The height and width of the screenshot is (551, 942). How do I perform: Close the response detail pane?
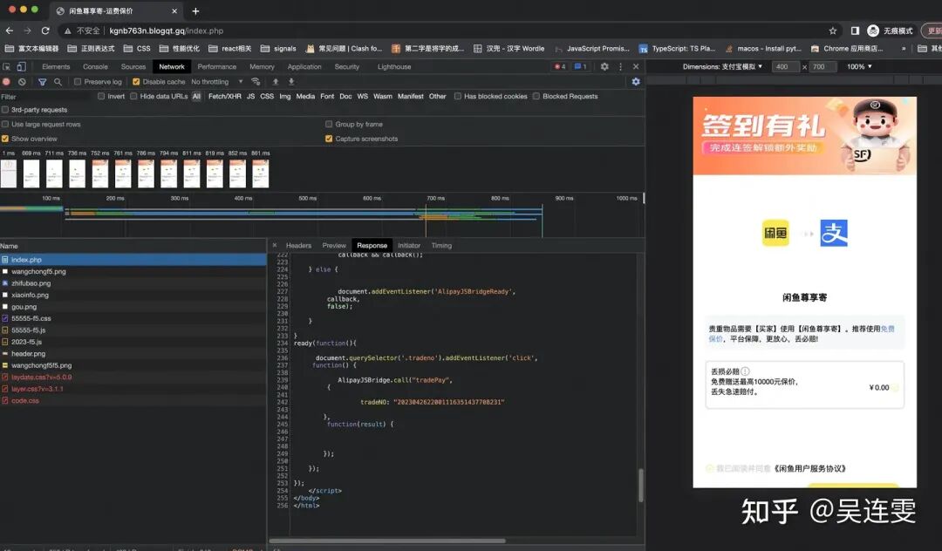(x=275, y=245)
